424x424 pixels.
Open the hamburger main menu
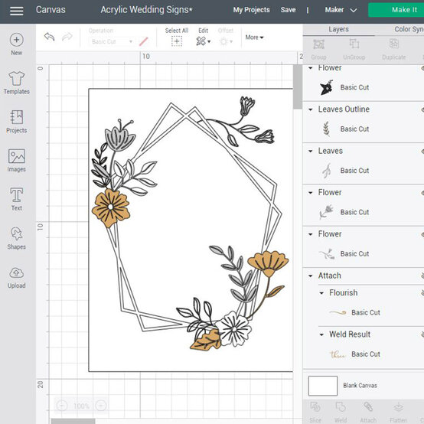click(17, 11)
